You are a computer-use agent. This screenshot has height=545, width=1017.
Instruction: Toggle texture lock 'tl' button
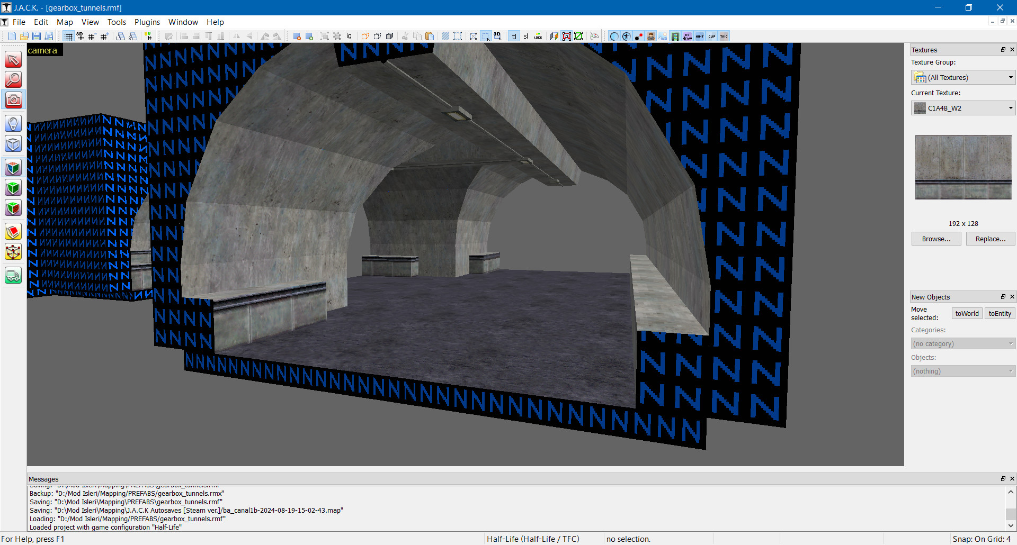pyautogui.click(x=514, y=36)
